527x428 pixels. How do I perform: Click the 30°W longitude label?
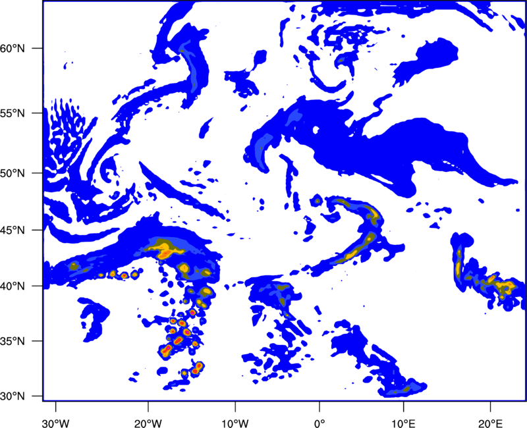click(56, 423)
